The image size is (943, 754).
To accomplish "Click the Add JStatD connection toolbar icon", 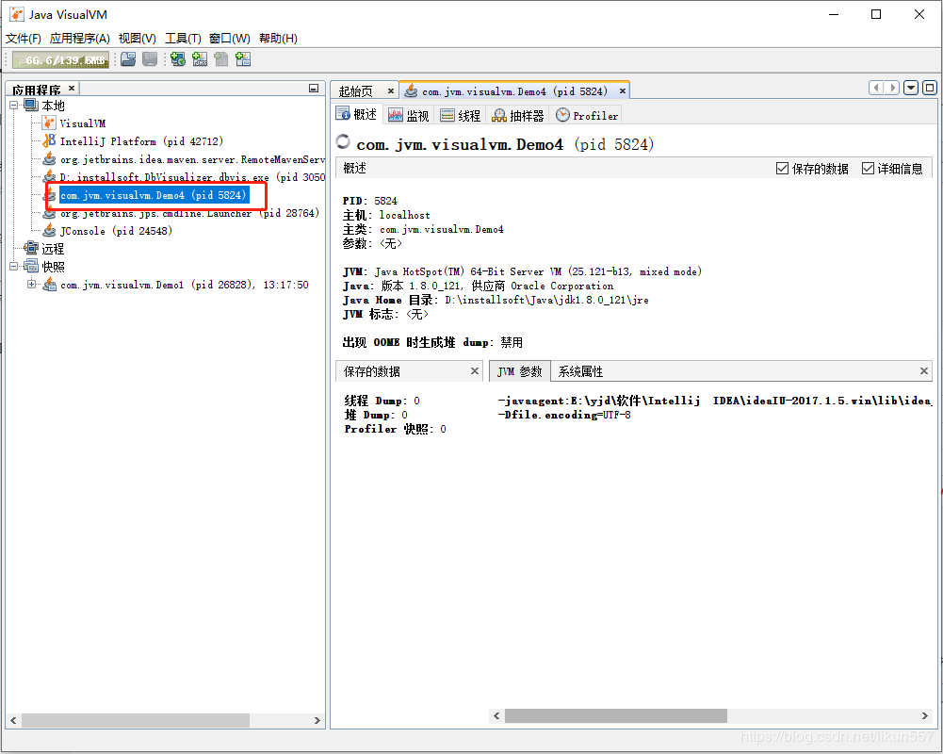I will coord(243,59).
